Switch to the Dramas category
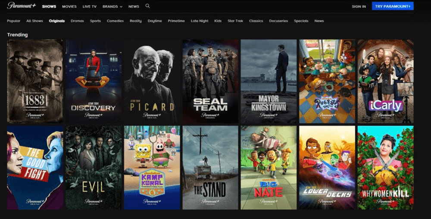Screen dimensions: 431x219 point(77,21)
